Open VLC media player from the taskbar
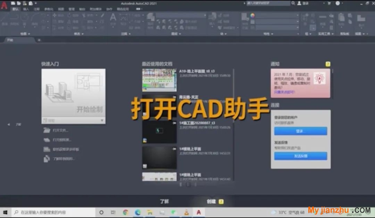Screen dimensions: 375x218 tap(186, 212)
